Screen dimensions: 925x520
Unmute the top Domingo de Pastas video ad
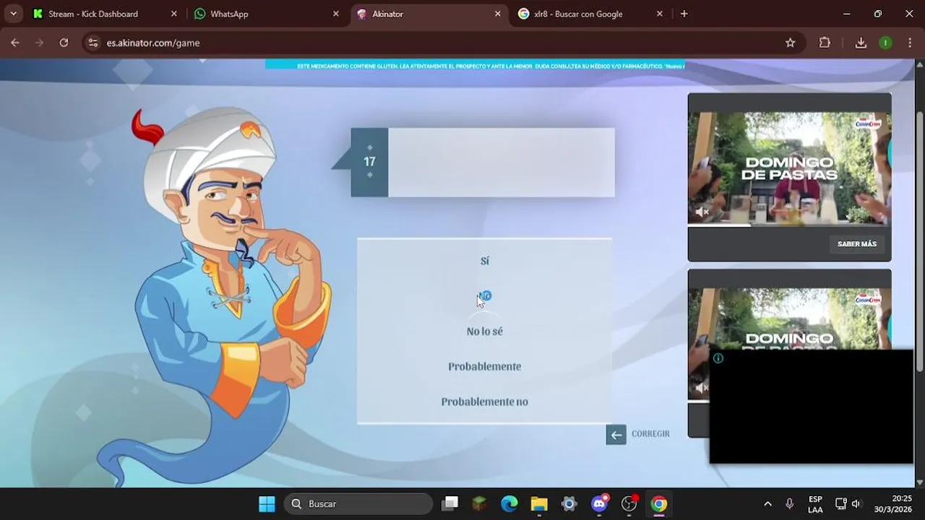[x=702, y=212]
